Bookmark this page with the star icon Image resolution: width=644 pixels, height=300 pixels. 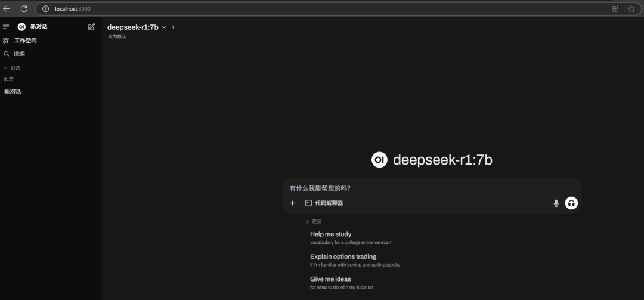[x=631, y=8]
